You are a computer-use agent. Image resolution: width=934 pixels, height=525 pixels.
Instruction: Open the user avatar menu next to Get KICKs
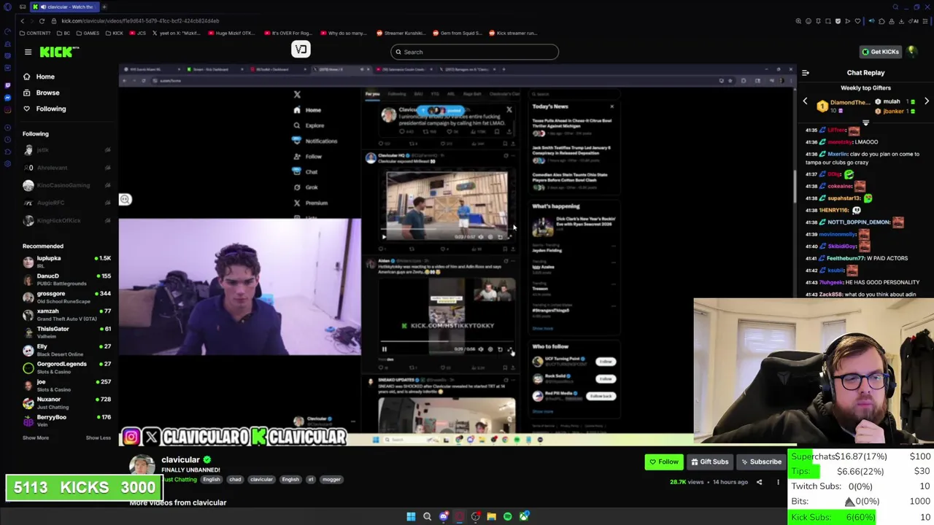point(912,52)
